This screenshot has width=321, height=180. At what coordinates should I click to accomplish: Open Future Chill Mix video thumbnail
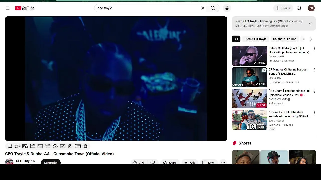250,56
